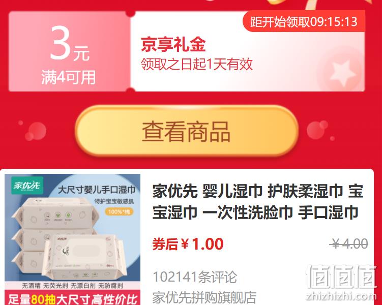Open the 京享礼金 coupon card
Image resolution: width=382 pixels, height=305 pixels.
[187, 51]
